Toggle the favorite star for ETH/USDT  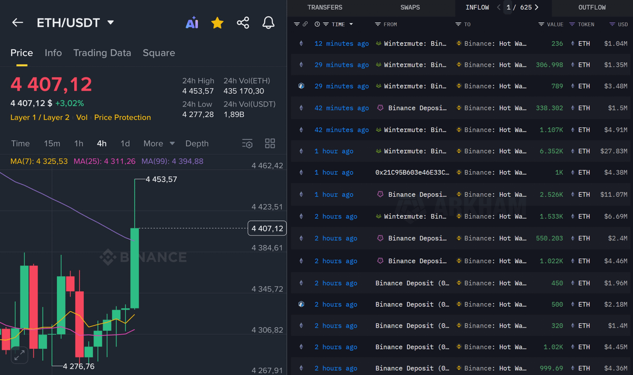(x=217, y=23)
